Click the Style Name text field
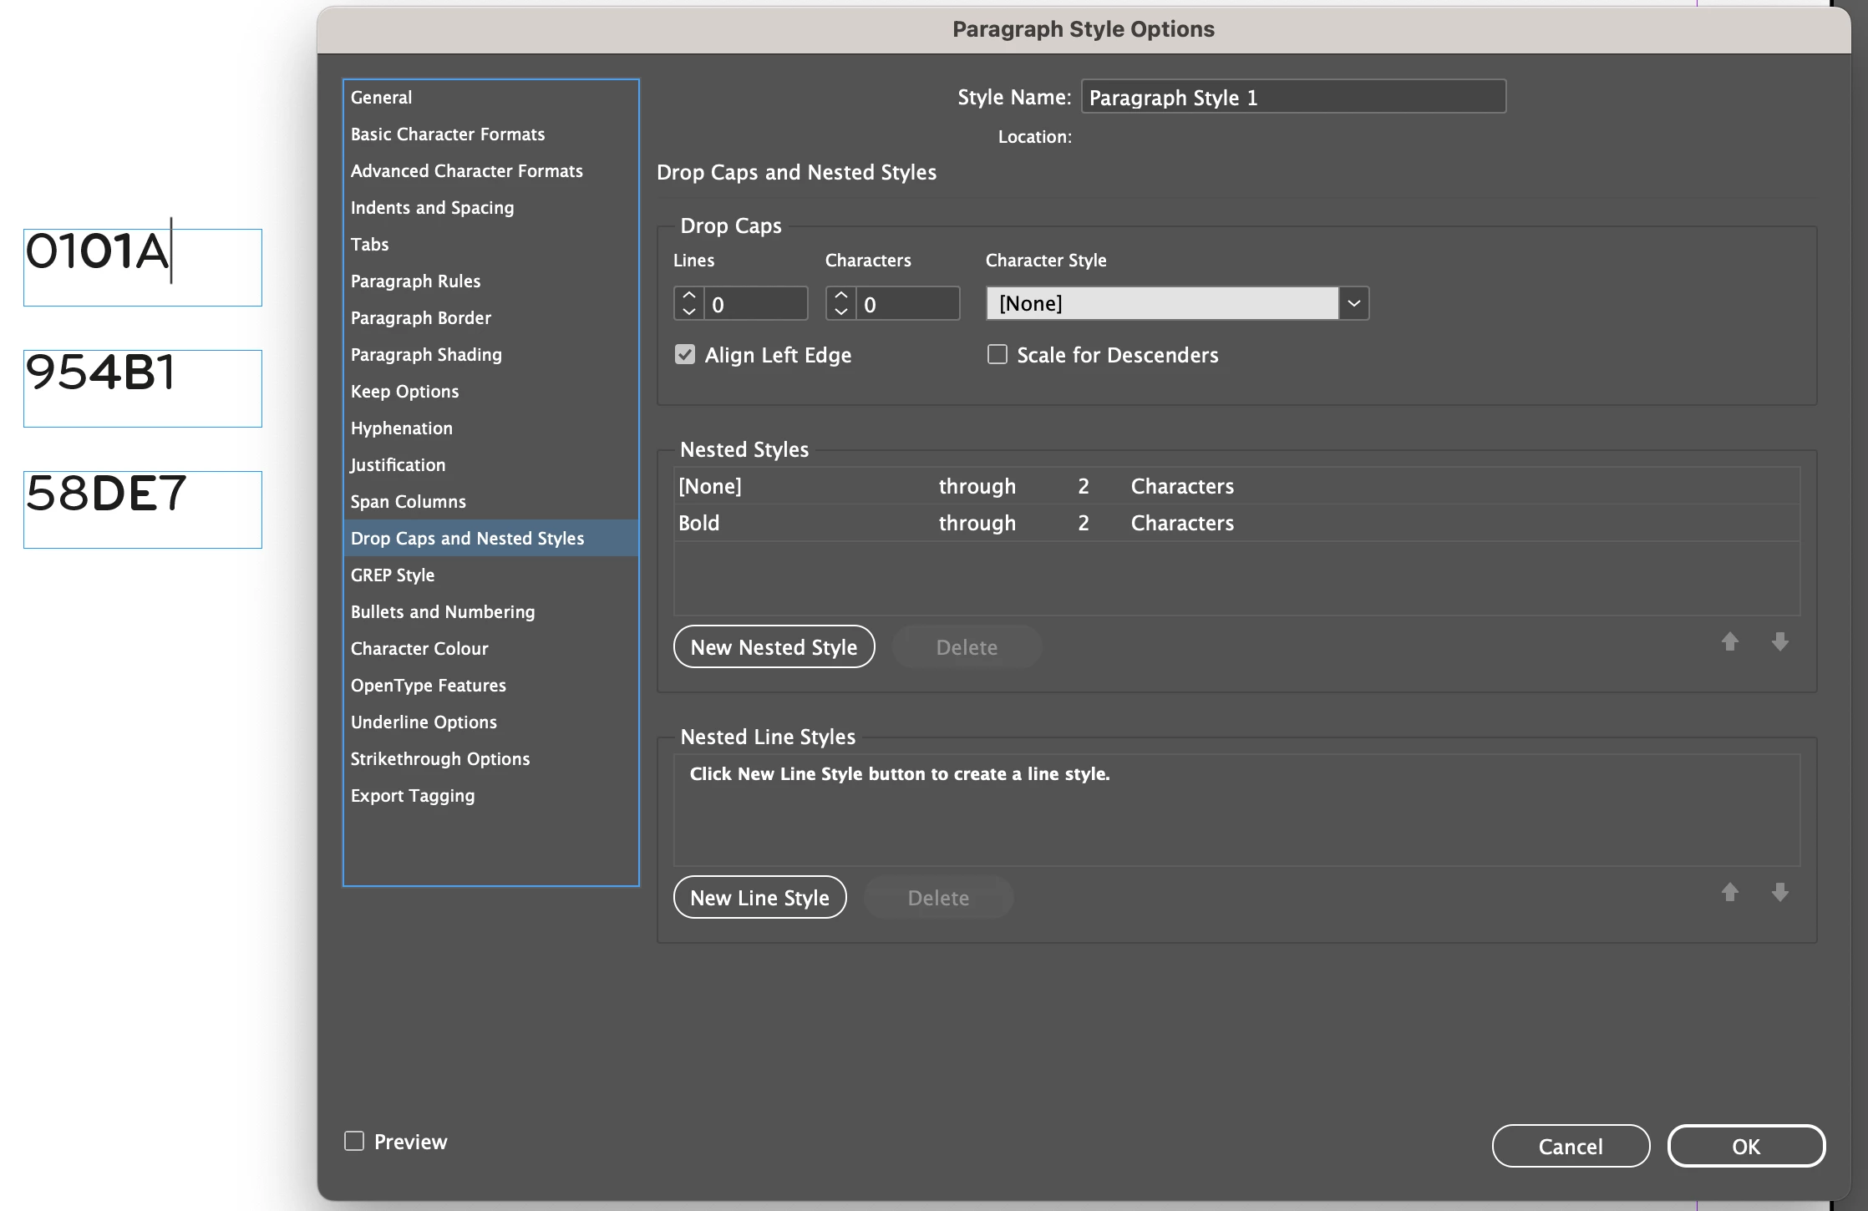The width and height of the screenshot is (1868, 1211). tap(1293, 97)
